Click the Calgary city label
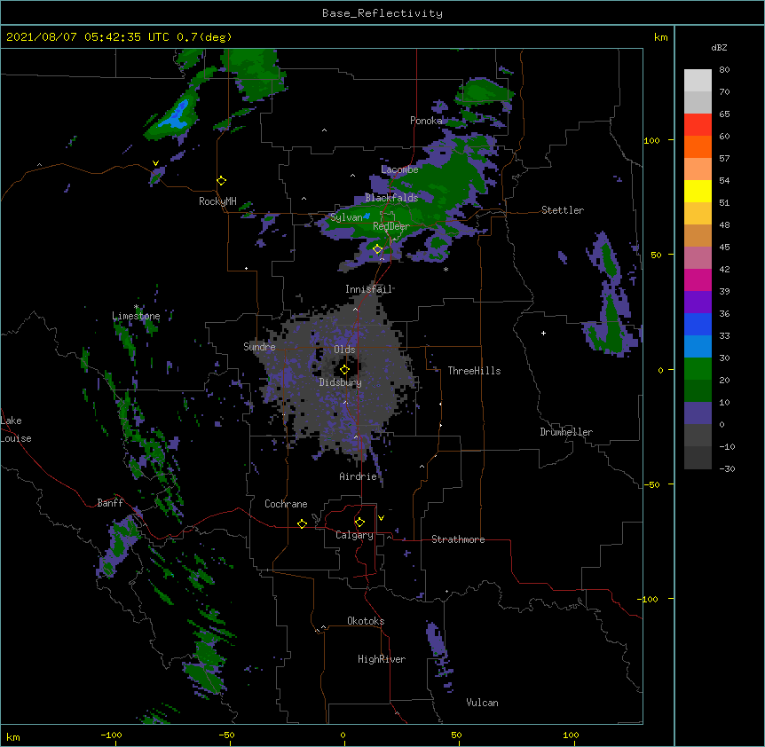 pos(354,535)
